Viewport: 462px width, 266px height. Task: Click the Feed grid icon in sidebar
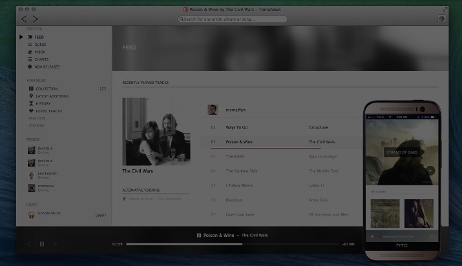click(30, 37)
